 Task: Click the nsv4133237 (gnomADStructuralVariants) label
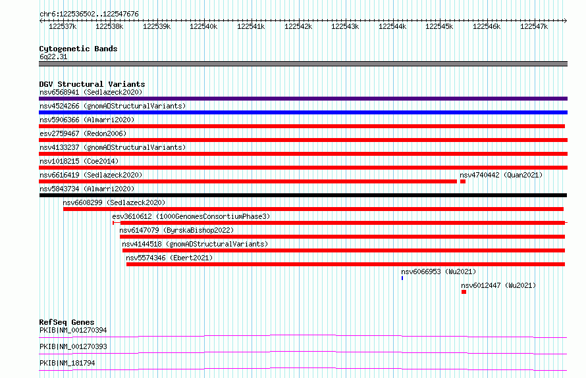pyautogui.click(x=113, y=147)
